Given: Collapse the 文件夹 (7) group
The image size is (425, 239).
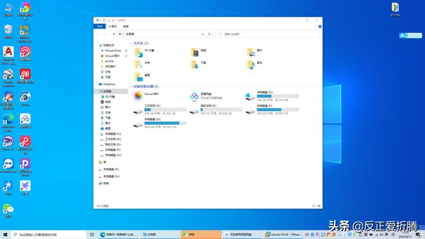Looking at the screenshot, I should [131, 43].
